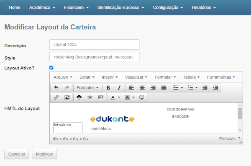Image resolution: width=251 pixels, height=166 pixels.
Task: Center align the text
Action: (x=142, y=88)
